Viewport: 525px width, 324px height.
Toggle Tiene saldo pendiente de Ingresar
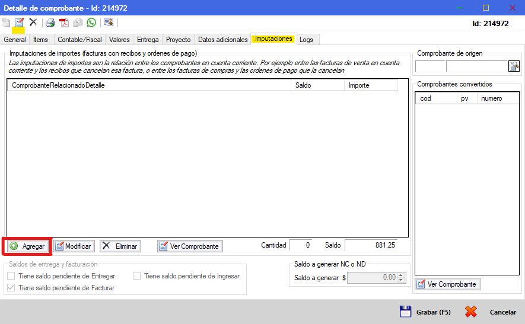[x=136, y=276]
